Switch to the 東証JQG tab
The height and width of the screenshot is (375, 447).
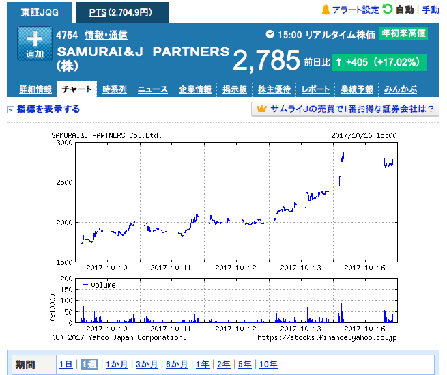point(40,12)
